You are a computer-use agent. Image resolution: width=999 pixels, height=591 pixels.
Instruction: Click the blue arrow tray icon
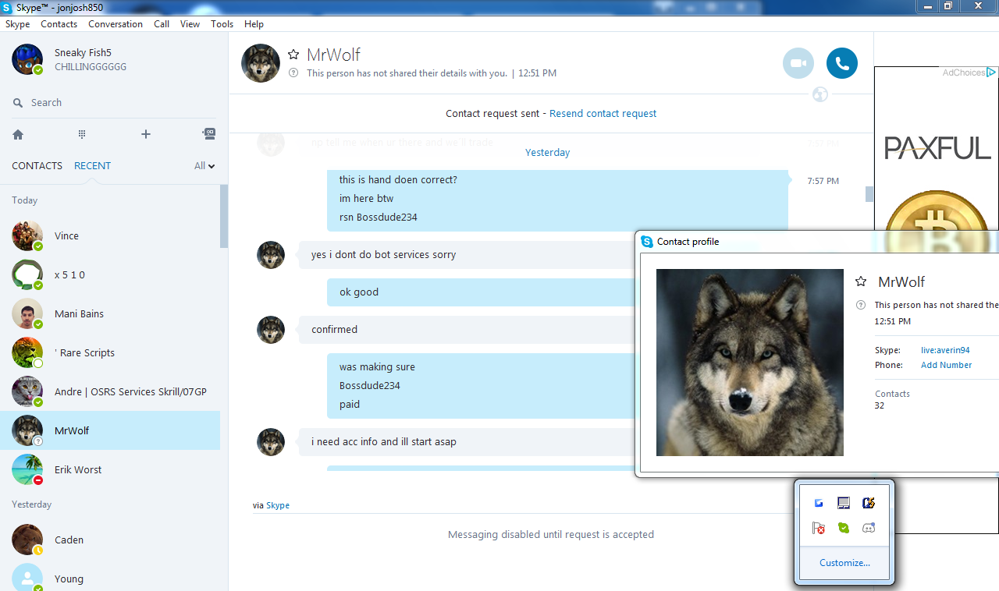[x=819, y=503]
